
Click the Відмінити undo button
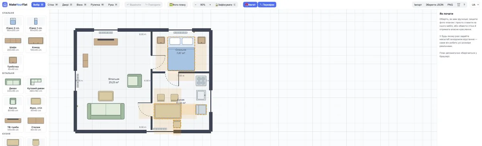(134, 4)
